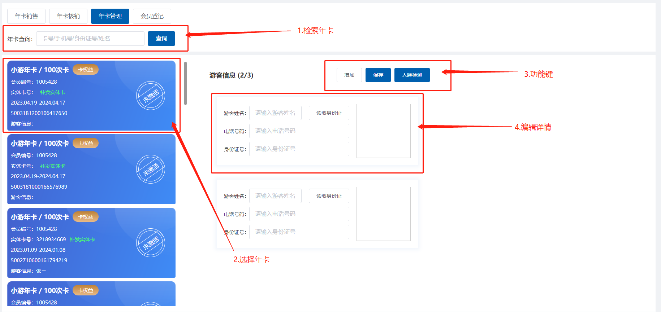This screenshot has height=312, width=661.
Task: Switch to the 年卡销售 tab
Action: [x=26, y=16]
